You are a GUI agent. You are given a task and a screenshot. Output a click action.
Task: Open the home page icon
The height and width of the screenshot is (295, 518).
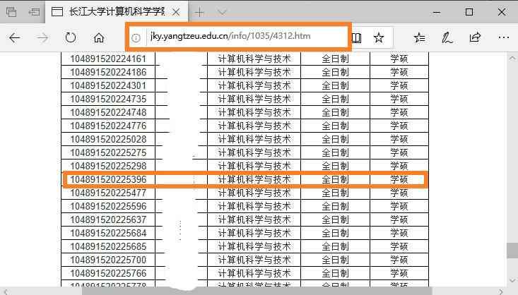99,38
